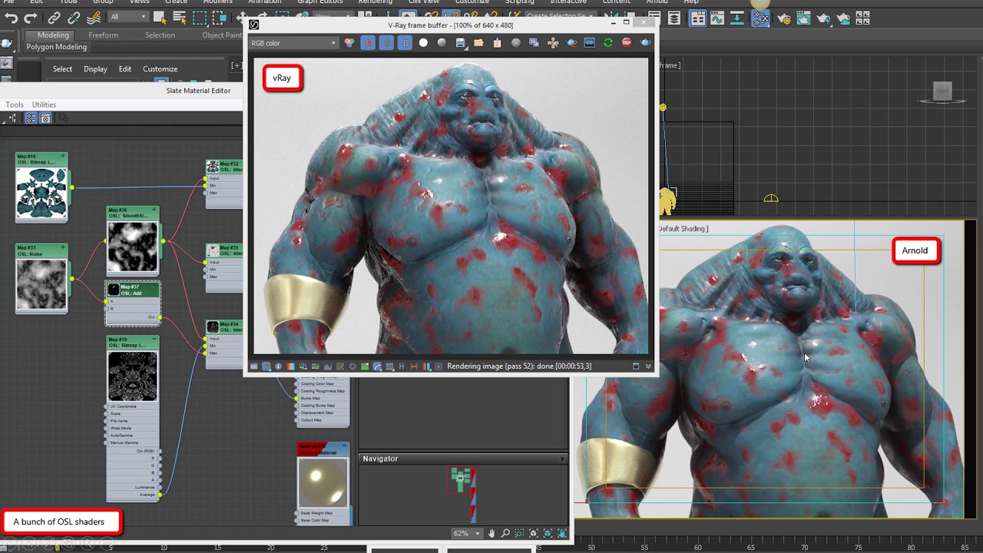Click Customize in scene explorer bar

click(160, 69)
